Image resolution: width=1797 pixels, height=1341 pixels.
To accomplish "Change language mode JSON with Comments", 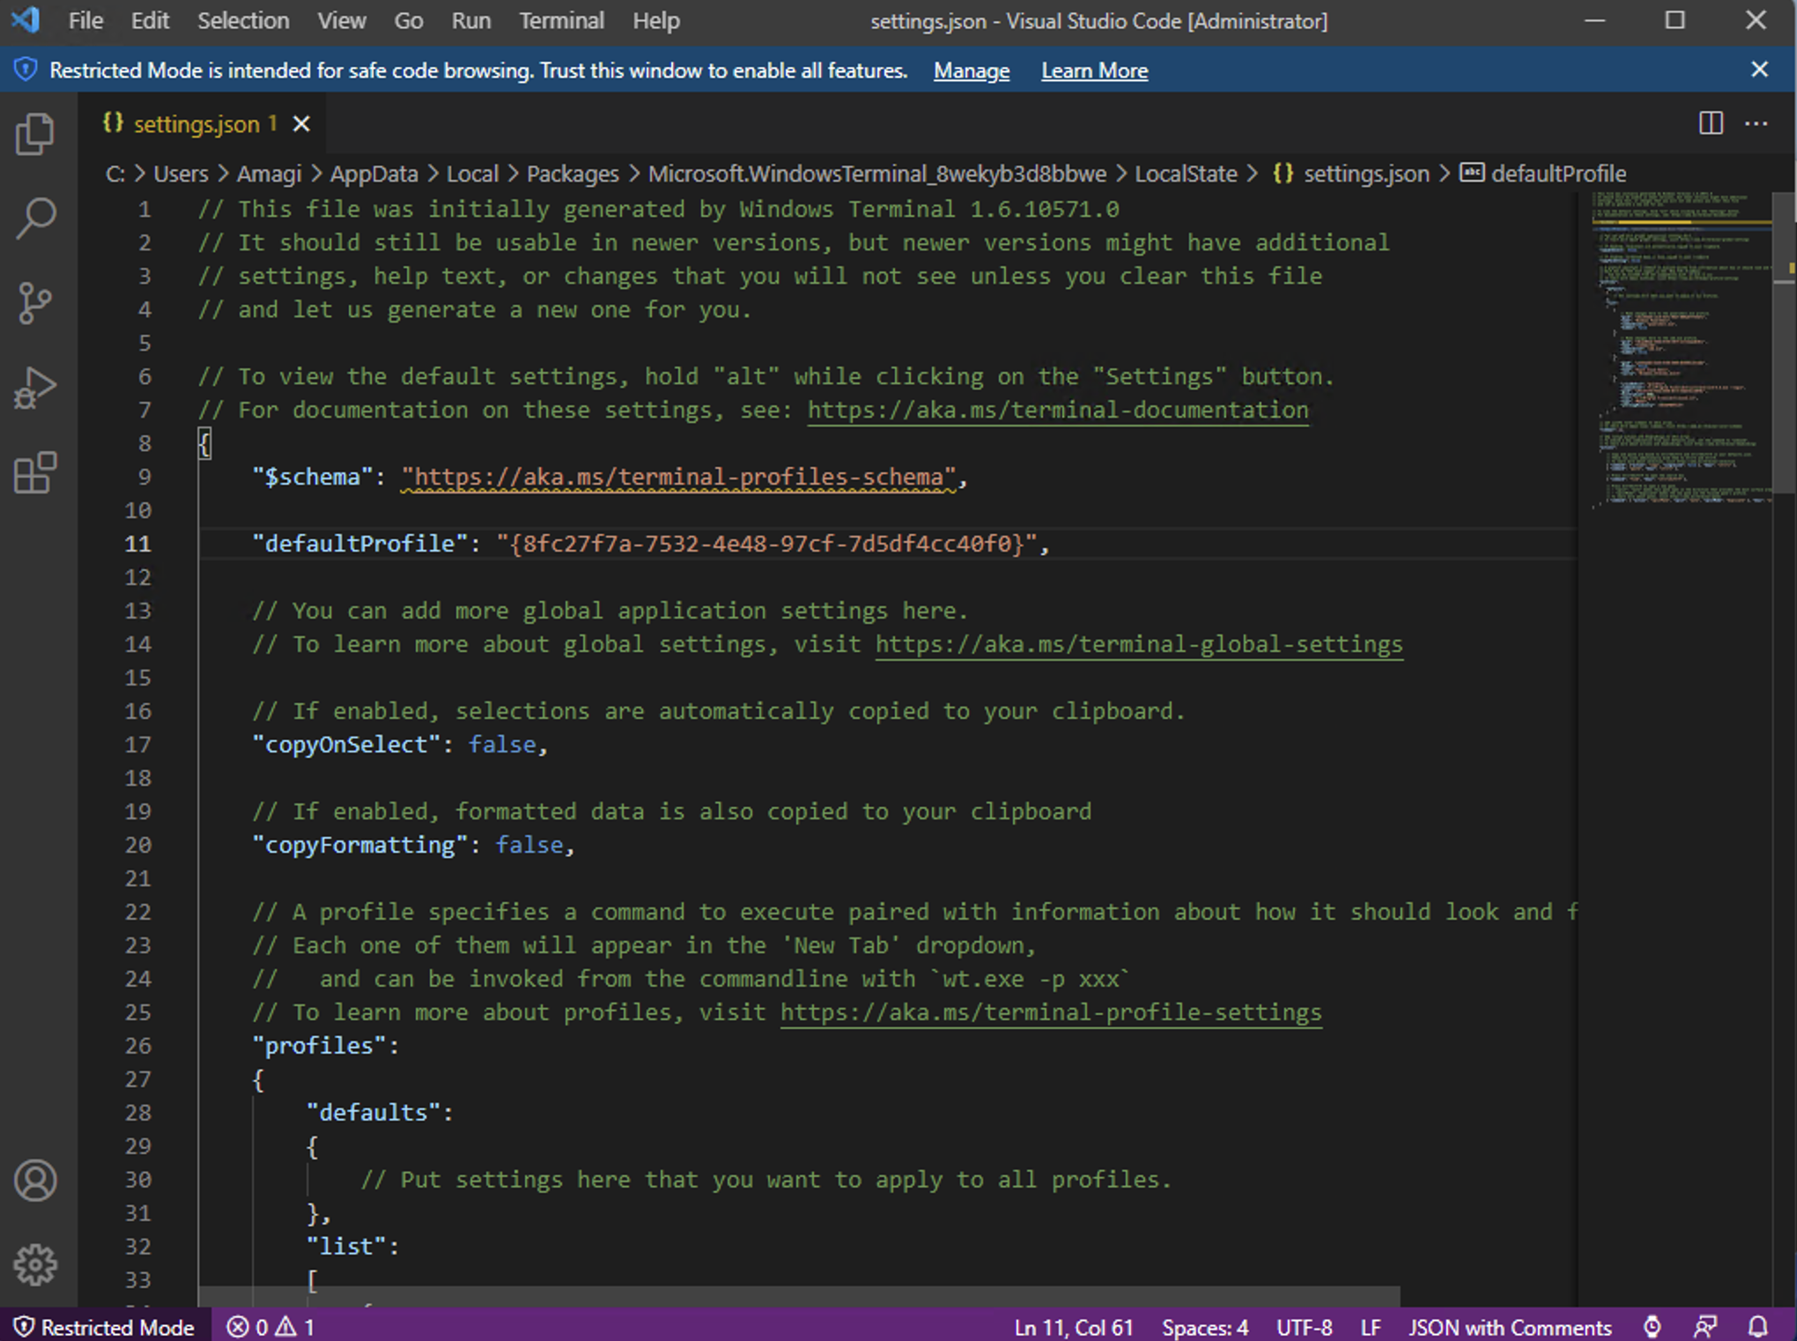I will [x=1509, y=1327].
